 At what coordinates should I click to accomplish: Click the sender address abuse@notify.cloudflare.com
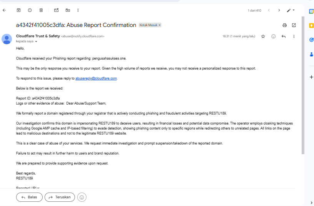pos(83,37)
